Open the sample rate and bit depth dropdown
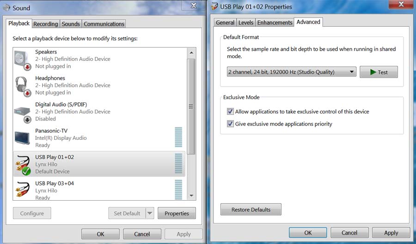416x244 pixels. point(292,72)
